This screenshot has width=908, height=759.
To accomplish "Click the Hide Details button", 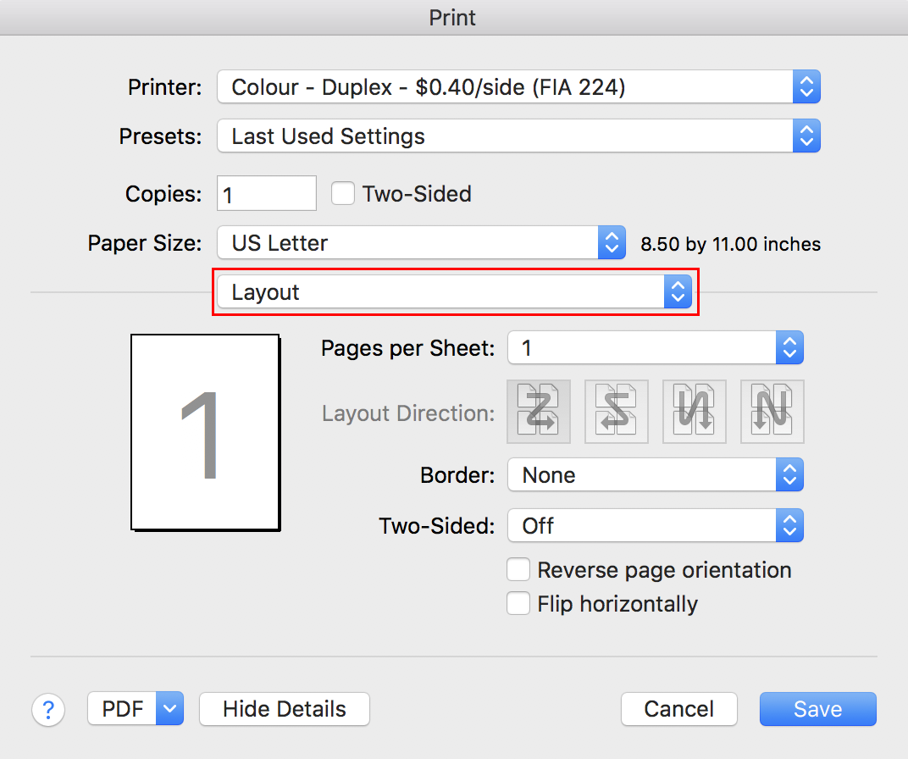I will click(284, 709).
